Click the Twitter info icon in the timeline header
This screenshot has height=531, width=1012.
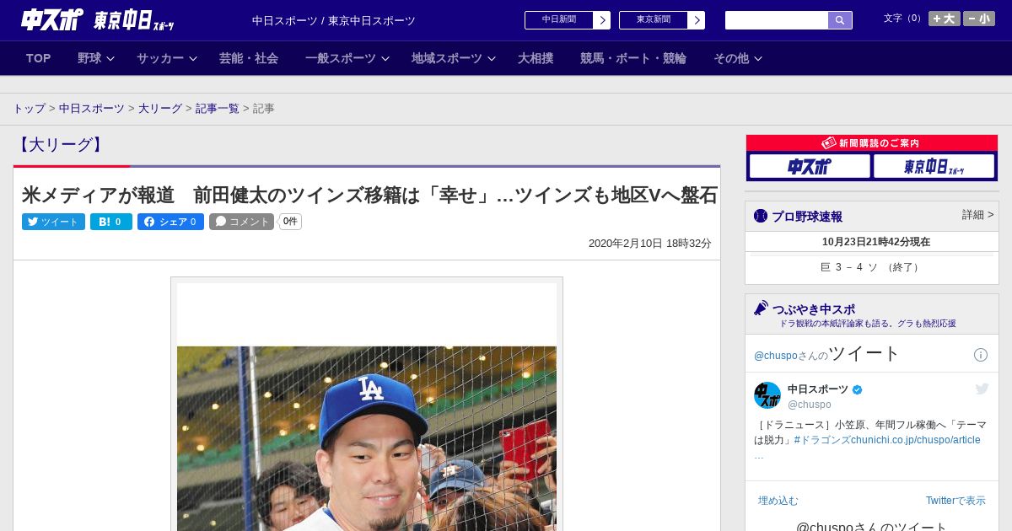point(981,355)
